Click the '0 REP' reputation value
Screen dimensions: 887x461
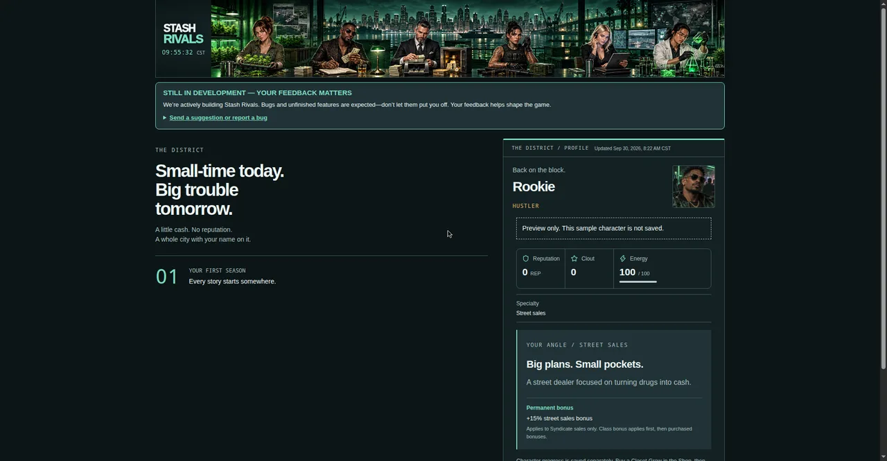pos(532,272)
